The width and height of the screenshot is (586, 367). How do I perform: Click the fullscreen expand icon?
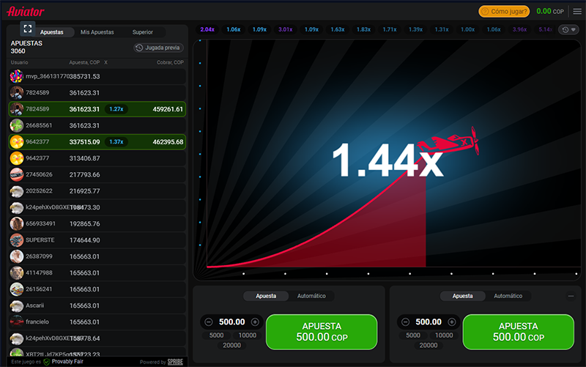[x=28, y=29]
